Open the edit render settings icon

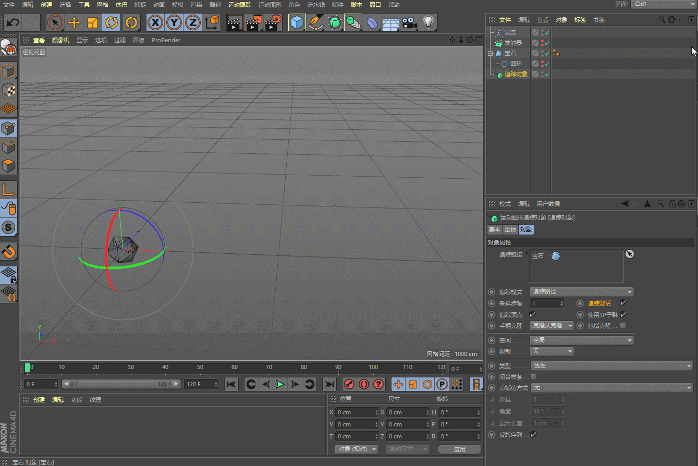tap(273, 22)
